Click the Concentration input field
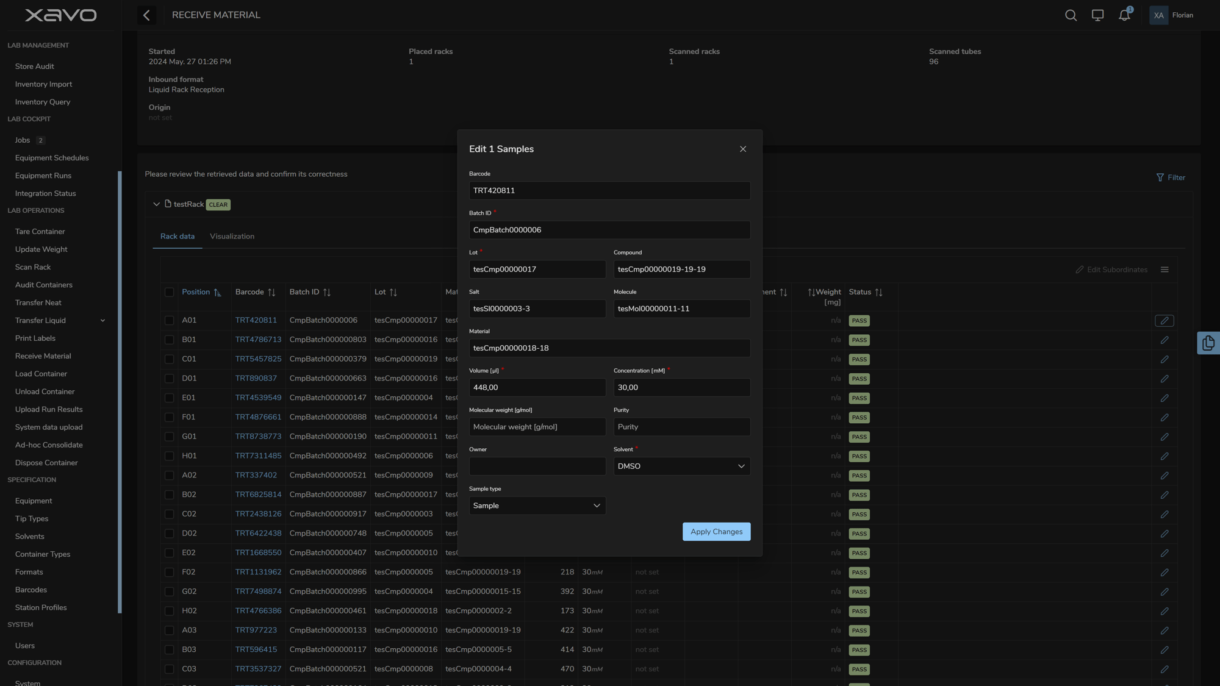 click(680, 387)
